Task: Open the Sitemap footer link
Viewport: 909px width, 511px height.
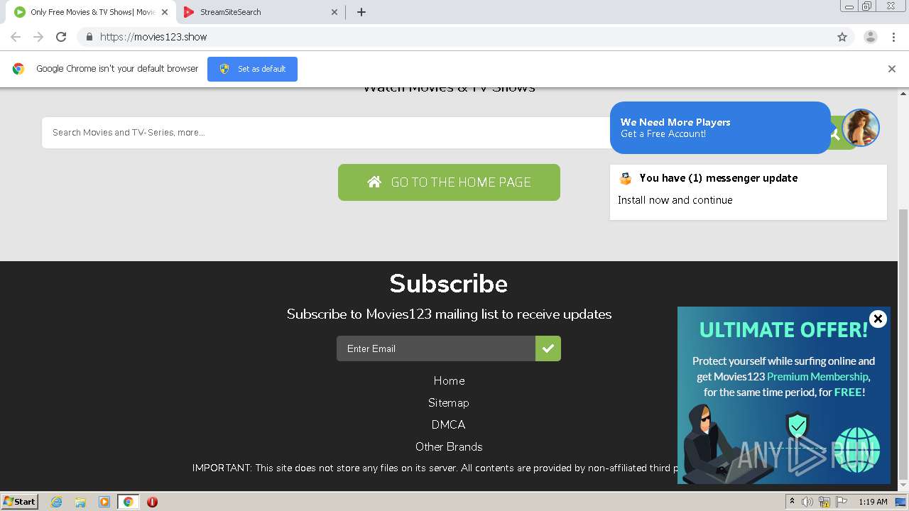Action: [x=449, y=403]
